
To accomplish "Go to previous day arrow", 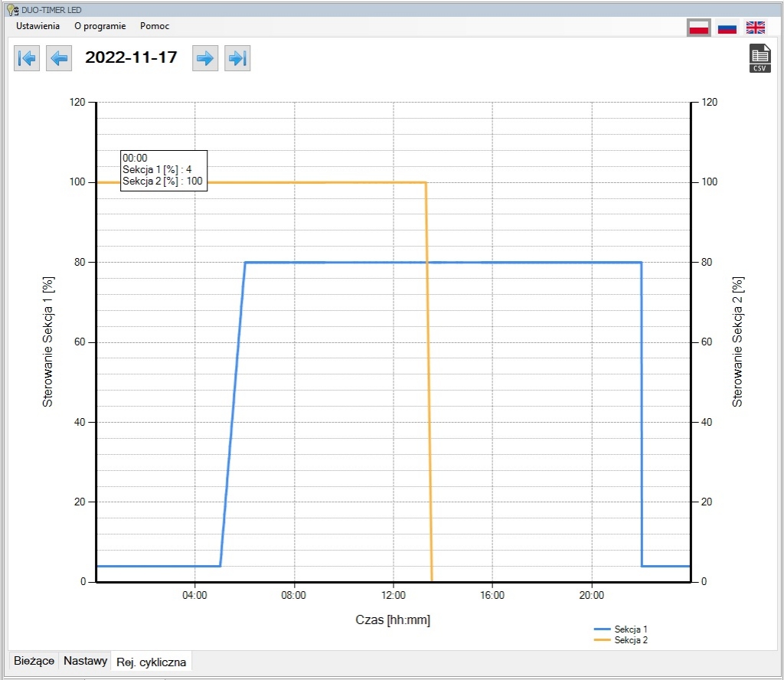I will (59, 58).
